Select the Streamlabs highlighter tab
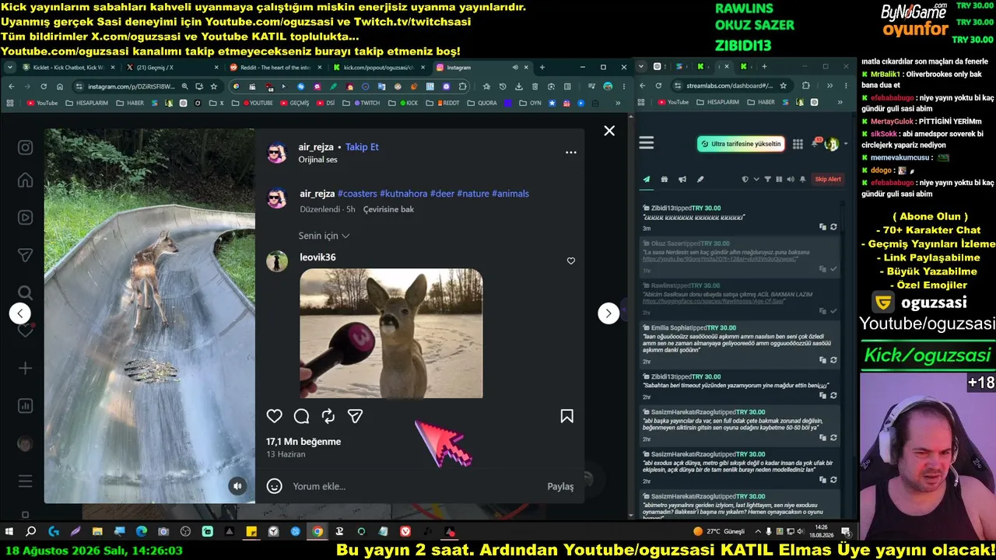This screenshot has width=996, height=560. coord(700,179)
